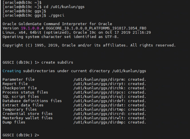Click 'Report file' label
This screenshot has width=190, height=139.
[15, 84]
